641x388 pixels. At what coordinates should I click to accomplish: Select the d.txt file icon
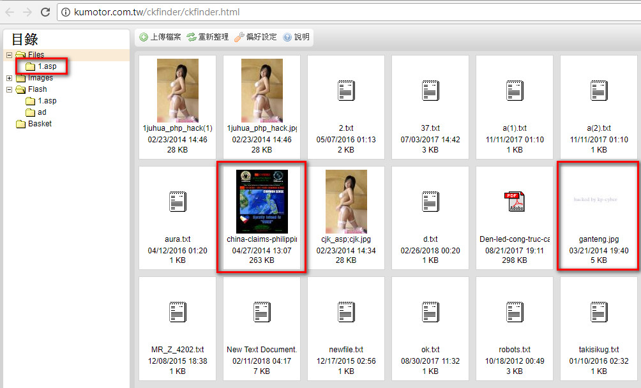(430, 202)
